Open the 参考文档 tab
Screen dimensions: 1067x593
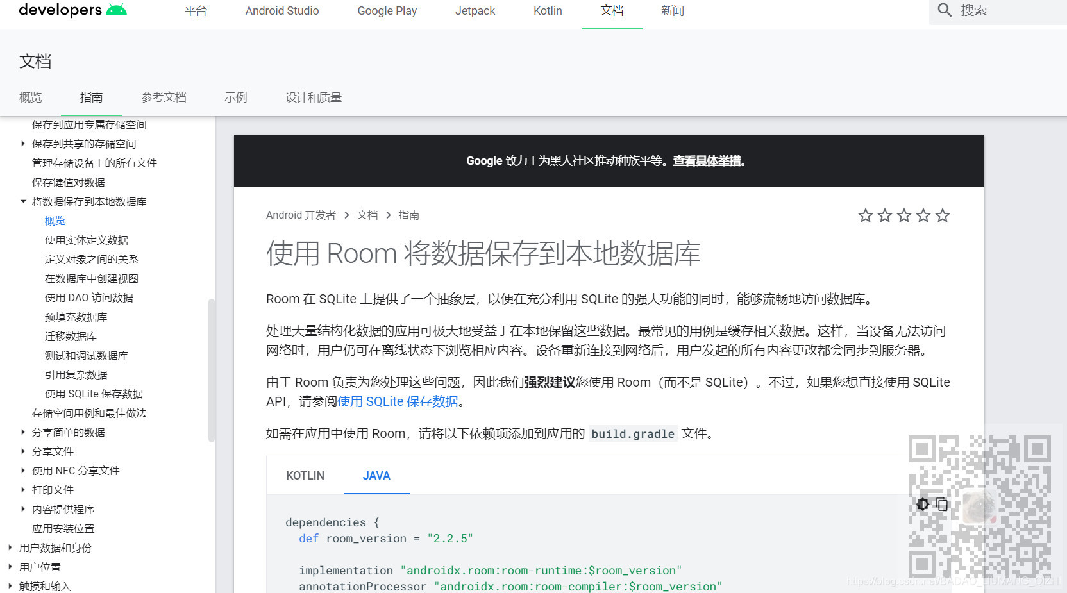164,97
